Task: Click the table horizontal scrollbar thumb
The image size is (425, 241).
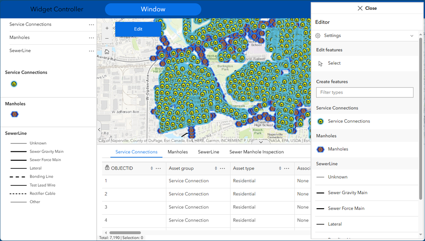Action: 125,232
